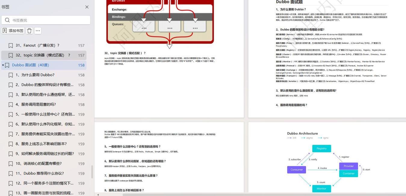
Task: Click the Consumer box in the diagram
Action: [x=296, y=170]
